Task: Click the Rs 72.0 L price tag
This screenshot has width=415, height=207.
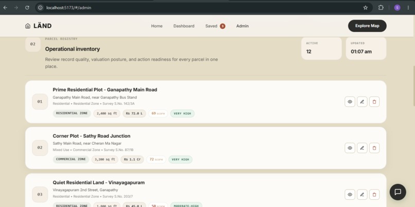Action: 134,114
